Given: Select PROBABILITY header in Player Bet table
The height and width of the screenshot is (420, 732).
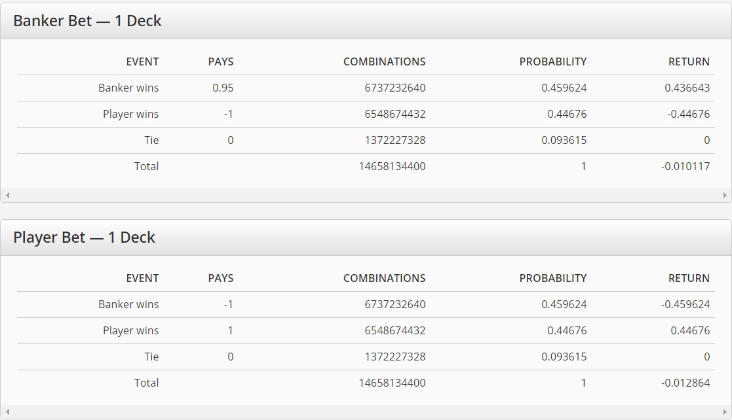Looking at the screenshot, I should (552, 278).
